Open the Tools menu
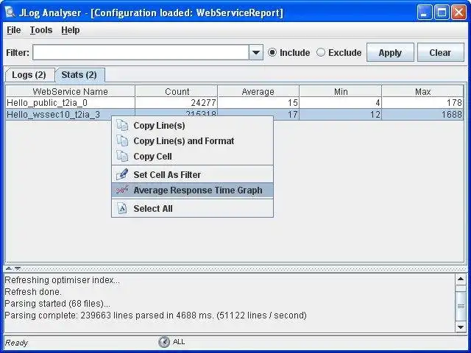The image size is (471, 353). [x=41, y=30]
